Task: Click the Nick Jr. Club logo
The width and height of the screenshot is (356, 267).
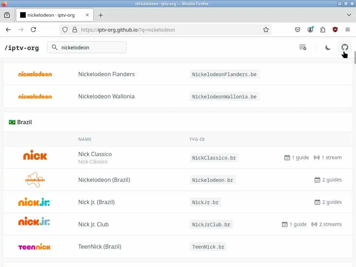Action: point(35,221)
